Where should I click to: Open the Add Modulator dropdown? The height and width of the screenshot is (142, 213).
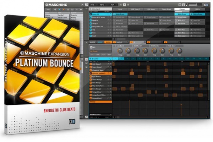click(100, 115)
